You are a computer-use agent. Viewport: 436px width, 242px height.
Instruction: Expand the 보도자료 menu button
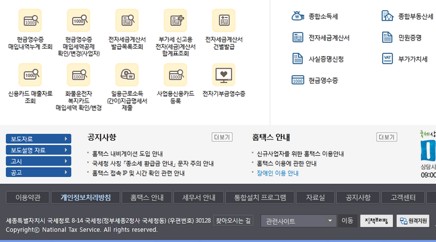38,139
